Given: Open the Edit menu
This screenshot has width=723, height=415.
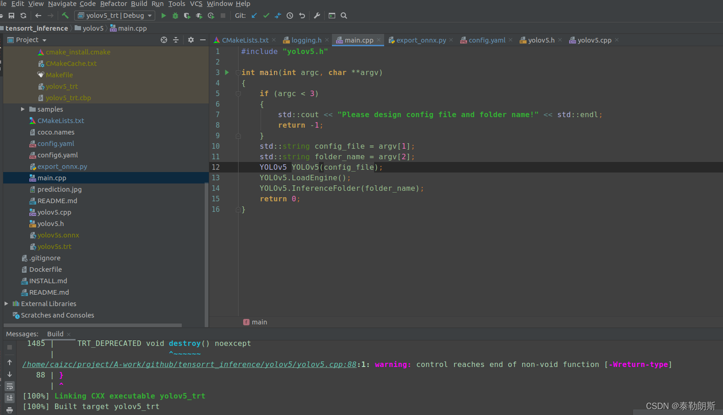Looking at the screenshot, I should pos(18,4).
